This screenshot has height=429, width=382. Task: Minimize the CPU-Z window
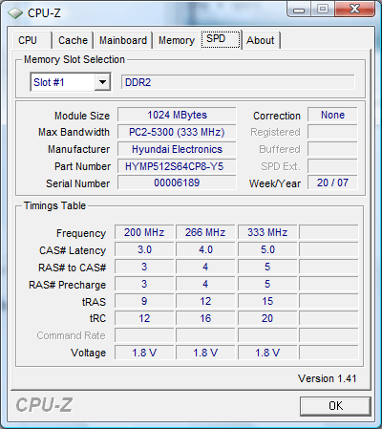click(x=299, y=10)
